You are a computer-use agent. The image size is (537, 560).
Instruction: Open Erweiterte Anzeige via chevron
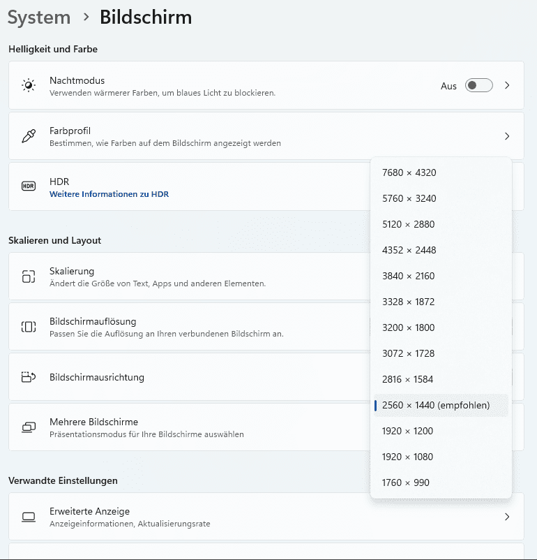pos(507,517)
